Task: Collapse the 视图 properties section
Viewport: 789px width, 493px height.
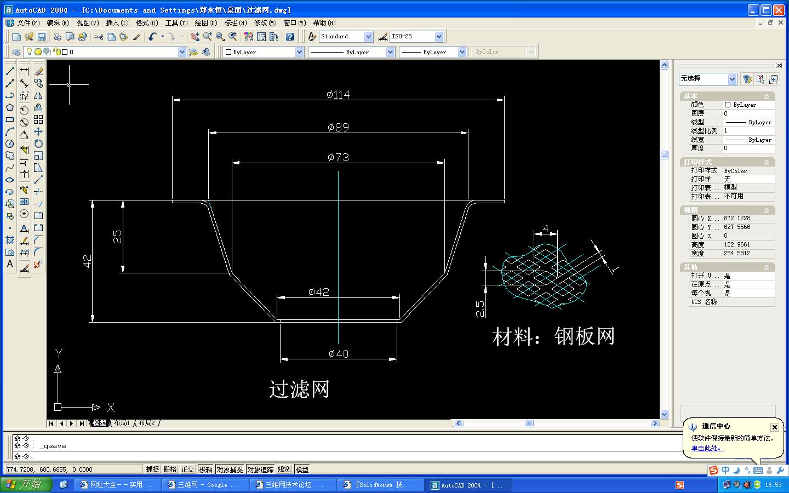Action: pos(767,210)
